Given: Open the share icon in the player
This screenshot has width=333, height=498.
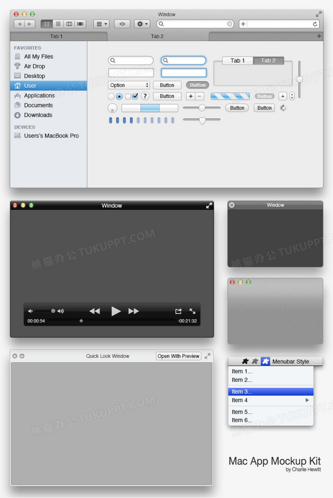Looking at the screenshot, I should (x=178, y=311).
